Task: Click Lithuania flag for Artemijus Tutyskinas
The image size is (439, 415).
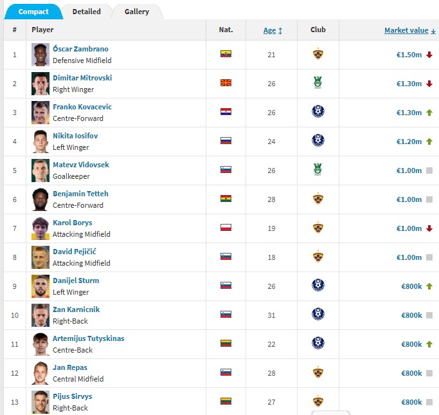Action: coord(226,344)
